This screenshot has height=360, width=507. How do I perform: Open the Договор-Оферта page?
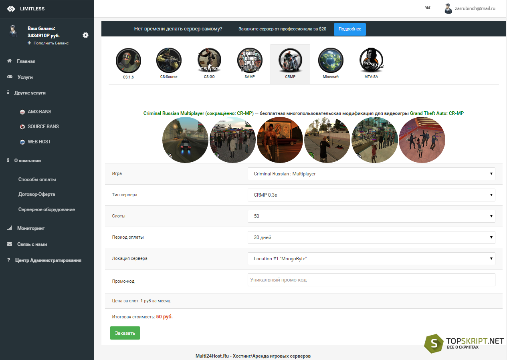[37, 194]
